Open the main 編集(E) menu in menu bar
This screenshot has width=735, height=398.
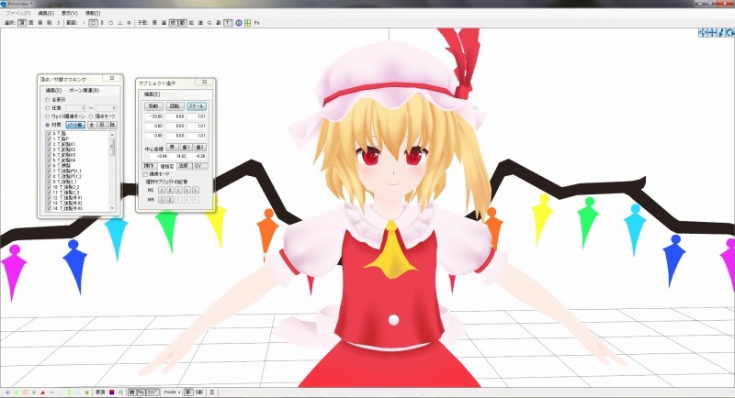coord(45,13)
